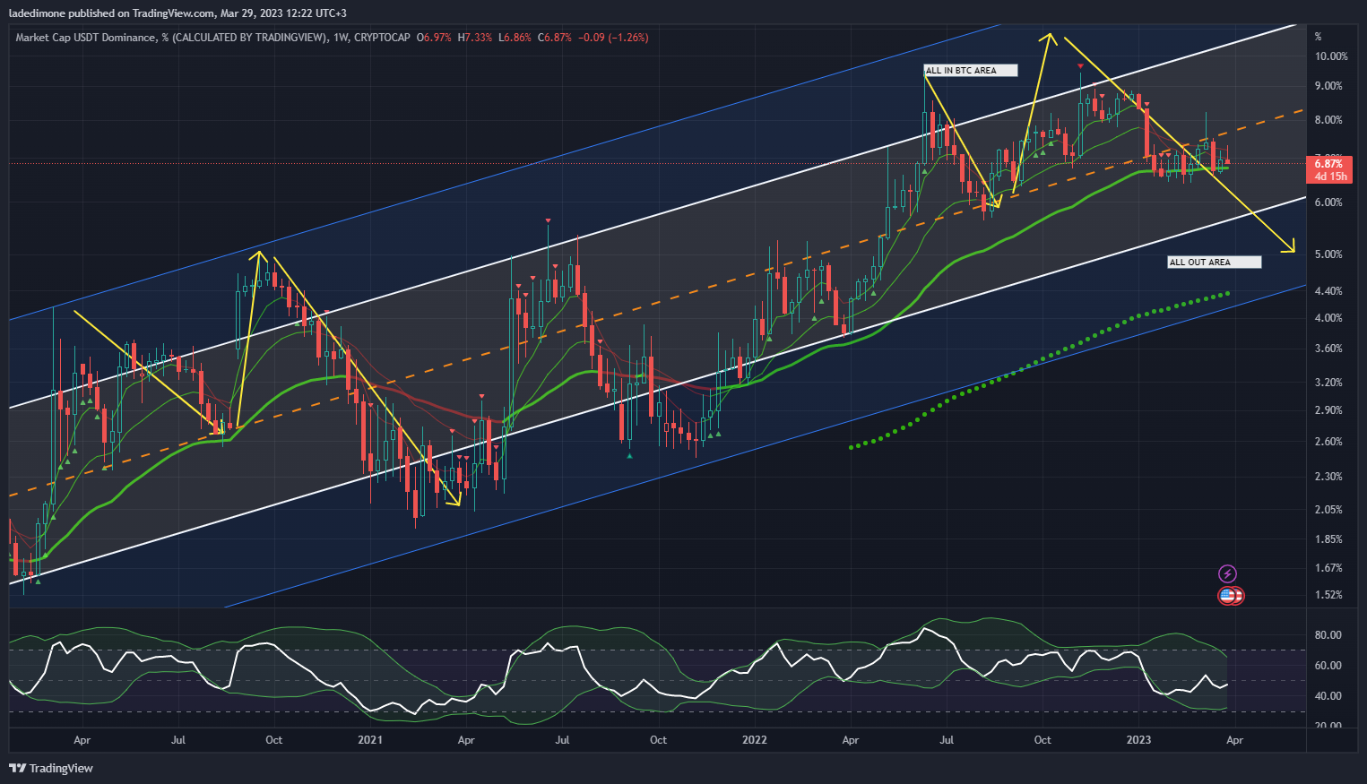Viewport: 1367px width, 784px height.
Task: Click the low value L6.86%
Action: pyautogui.click(x=514, y=38)
